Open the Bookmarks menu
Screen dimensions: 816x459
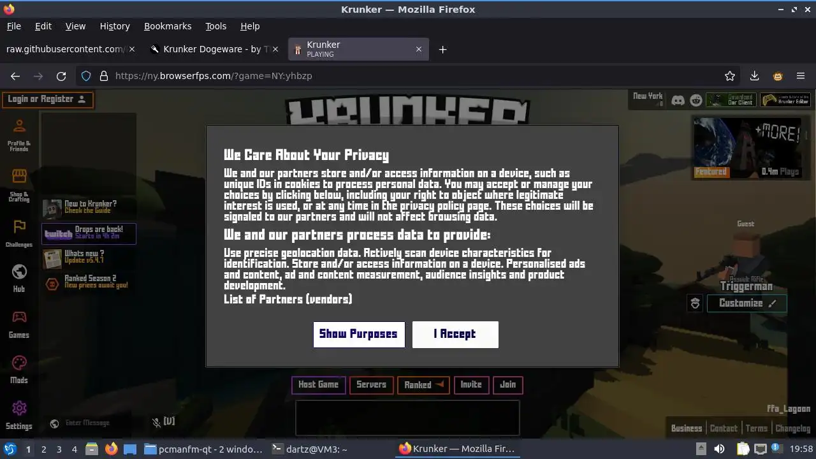tap(168, 26)
